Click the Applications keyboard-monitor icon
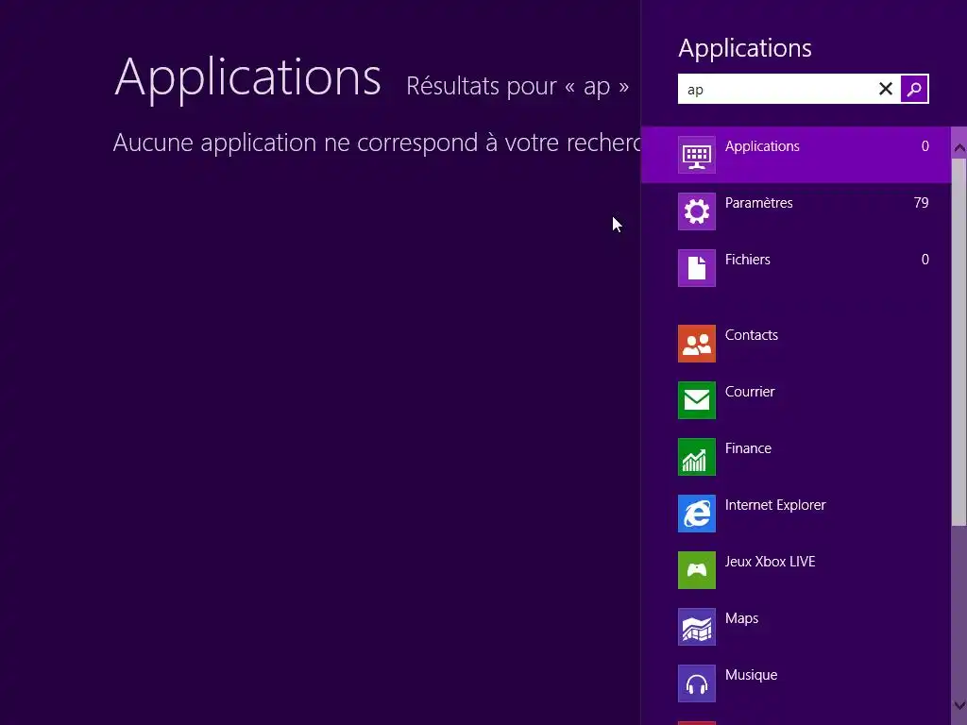Image resolution: width=967 pixels, height=725 pixels. (696, 155)
